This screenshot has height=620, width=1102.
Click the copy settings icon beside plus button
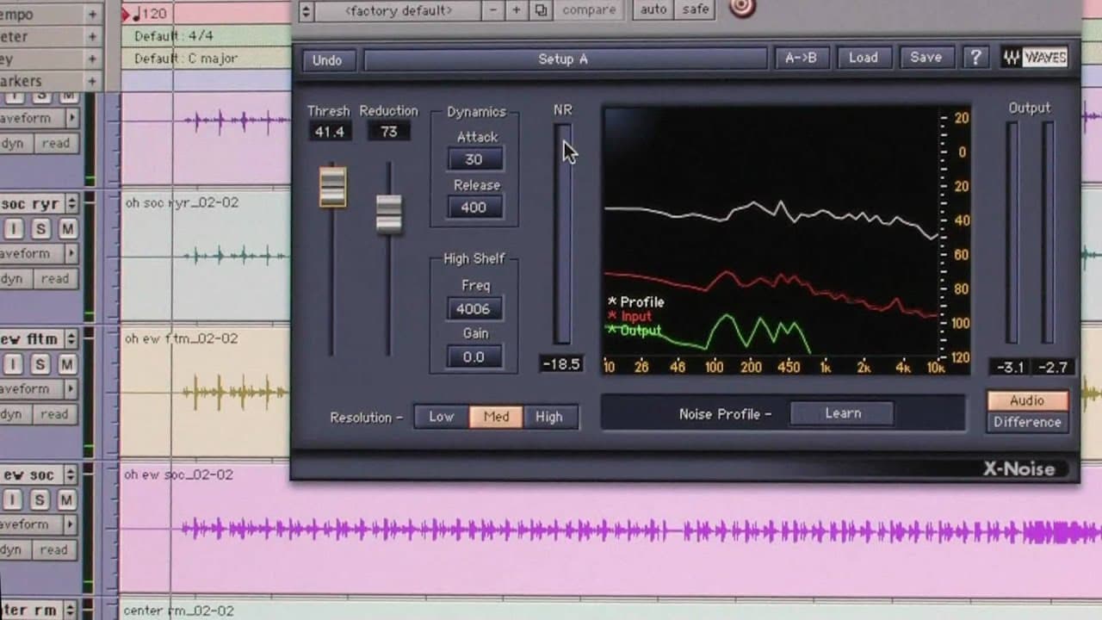(541, 10)
